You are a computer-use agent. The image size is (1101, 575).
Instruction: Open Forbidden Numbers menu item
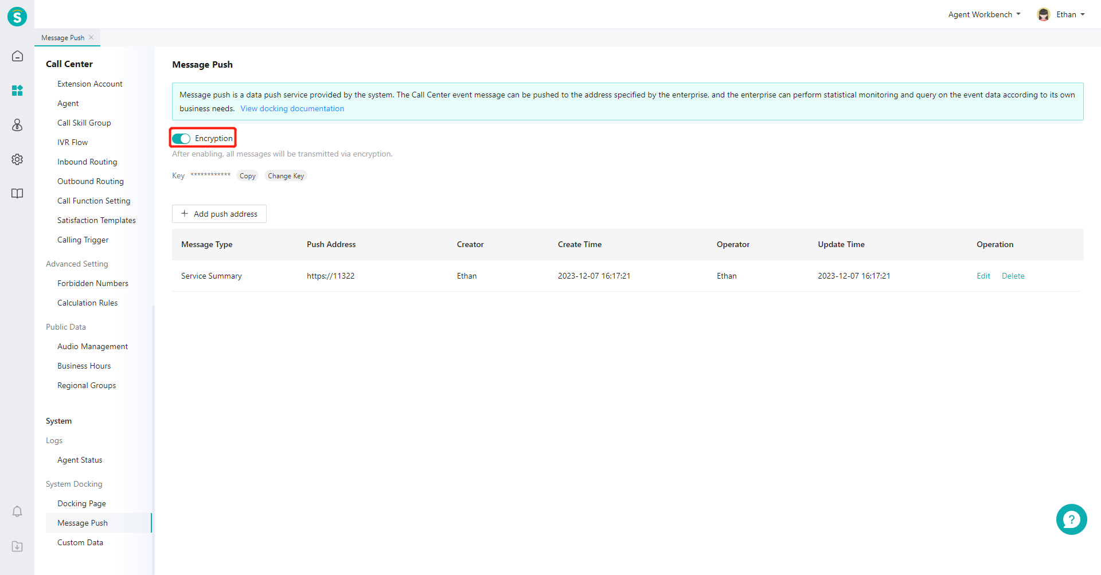tap(93, 283)
